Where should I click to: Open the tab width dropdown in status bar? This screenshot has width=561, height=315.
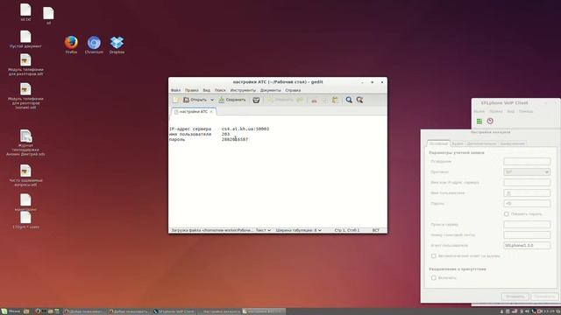298,230
